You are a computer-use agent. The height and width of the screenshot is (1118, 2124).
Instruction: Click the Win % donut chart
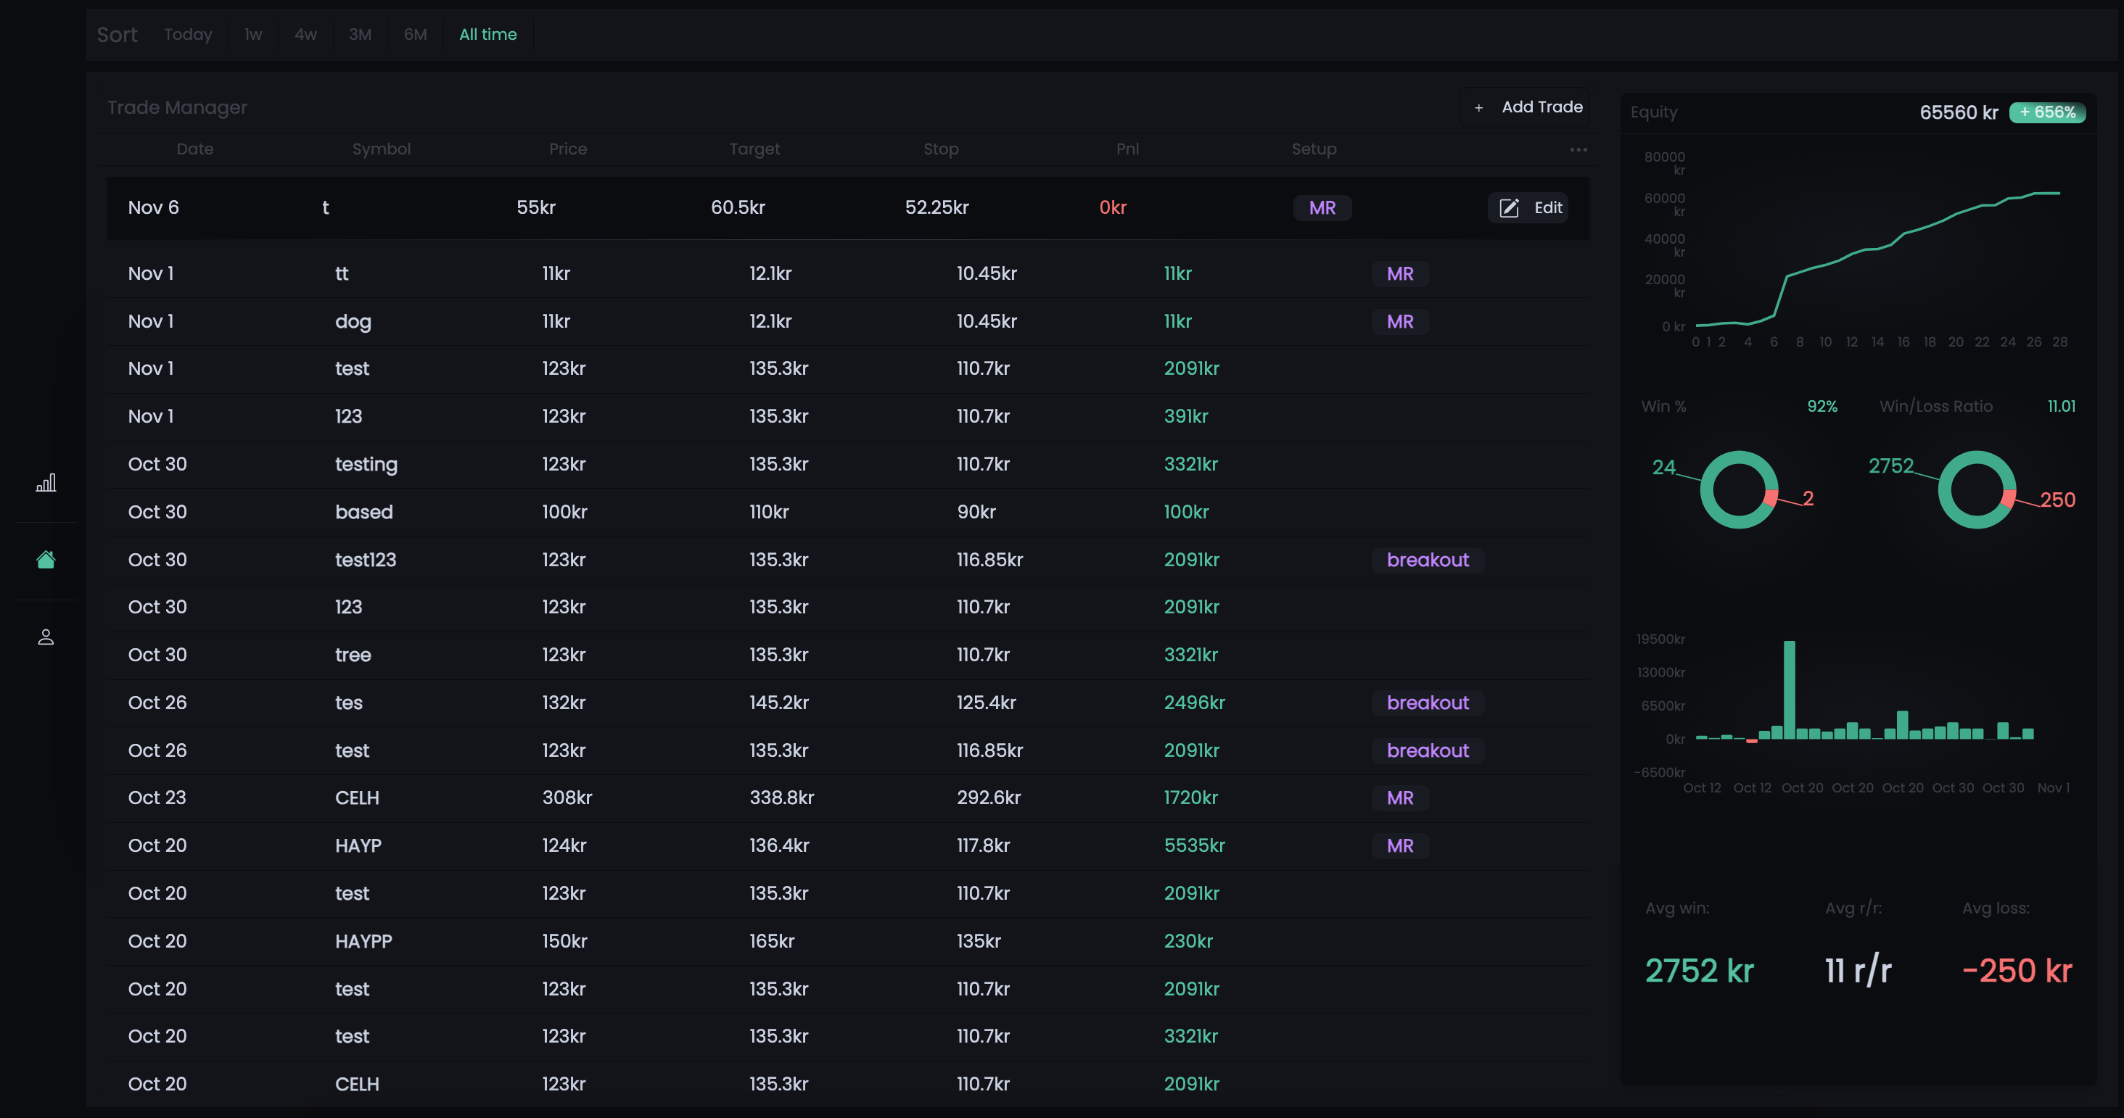[1739, 489]
